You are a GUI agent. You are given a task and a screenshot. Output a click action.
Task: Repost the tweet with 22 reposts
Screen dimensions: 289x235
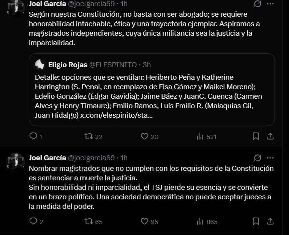[x=88, y=136]
